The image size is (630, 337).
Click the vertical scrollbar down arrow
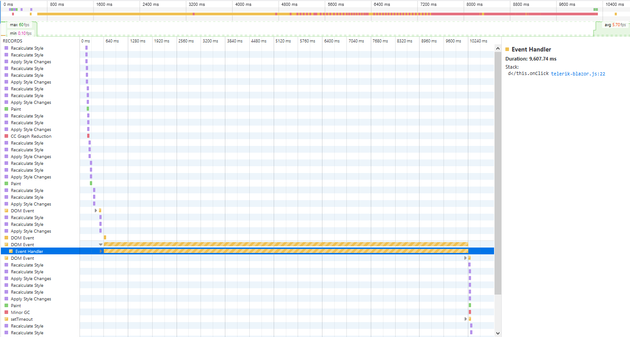pyautogui.click(x=498, y=333)
